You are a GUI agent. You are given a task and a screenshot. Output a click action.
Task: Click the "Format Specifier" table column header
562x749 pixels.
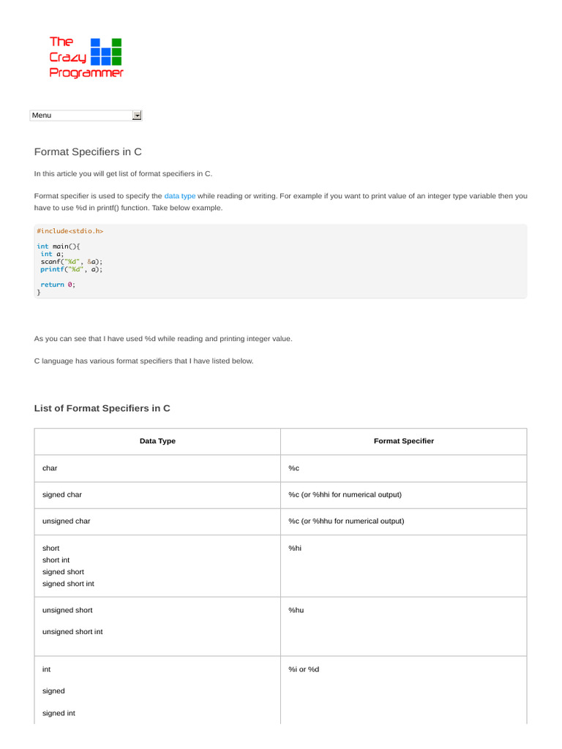(403, 441)
